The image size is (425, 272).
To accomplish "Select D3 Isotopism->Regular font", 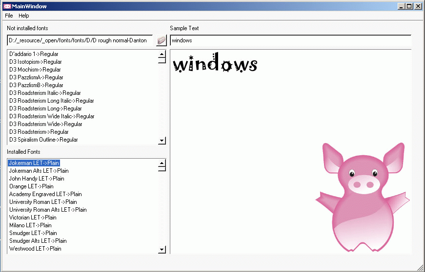I will pos(35,62).
